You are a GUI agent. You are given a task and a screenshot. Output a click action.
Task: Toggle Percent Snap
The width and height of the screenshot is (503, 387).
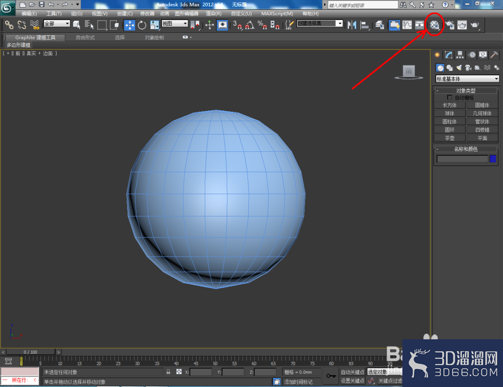click(263, 25)
